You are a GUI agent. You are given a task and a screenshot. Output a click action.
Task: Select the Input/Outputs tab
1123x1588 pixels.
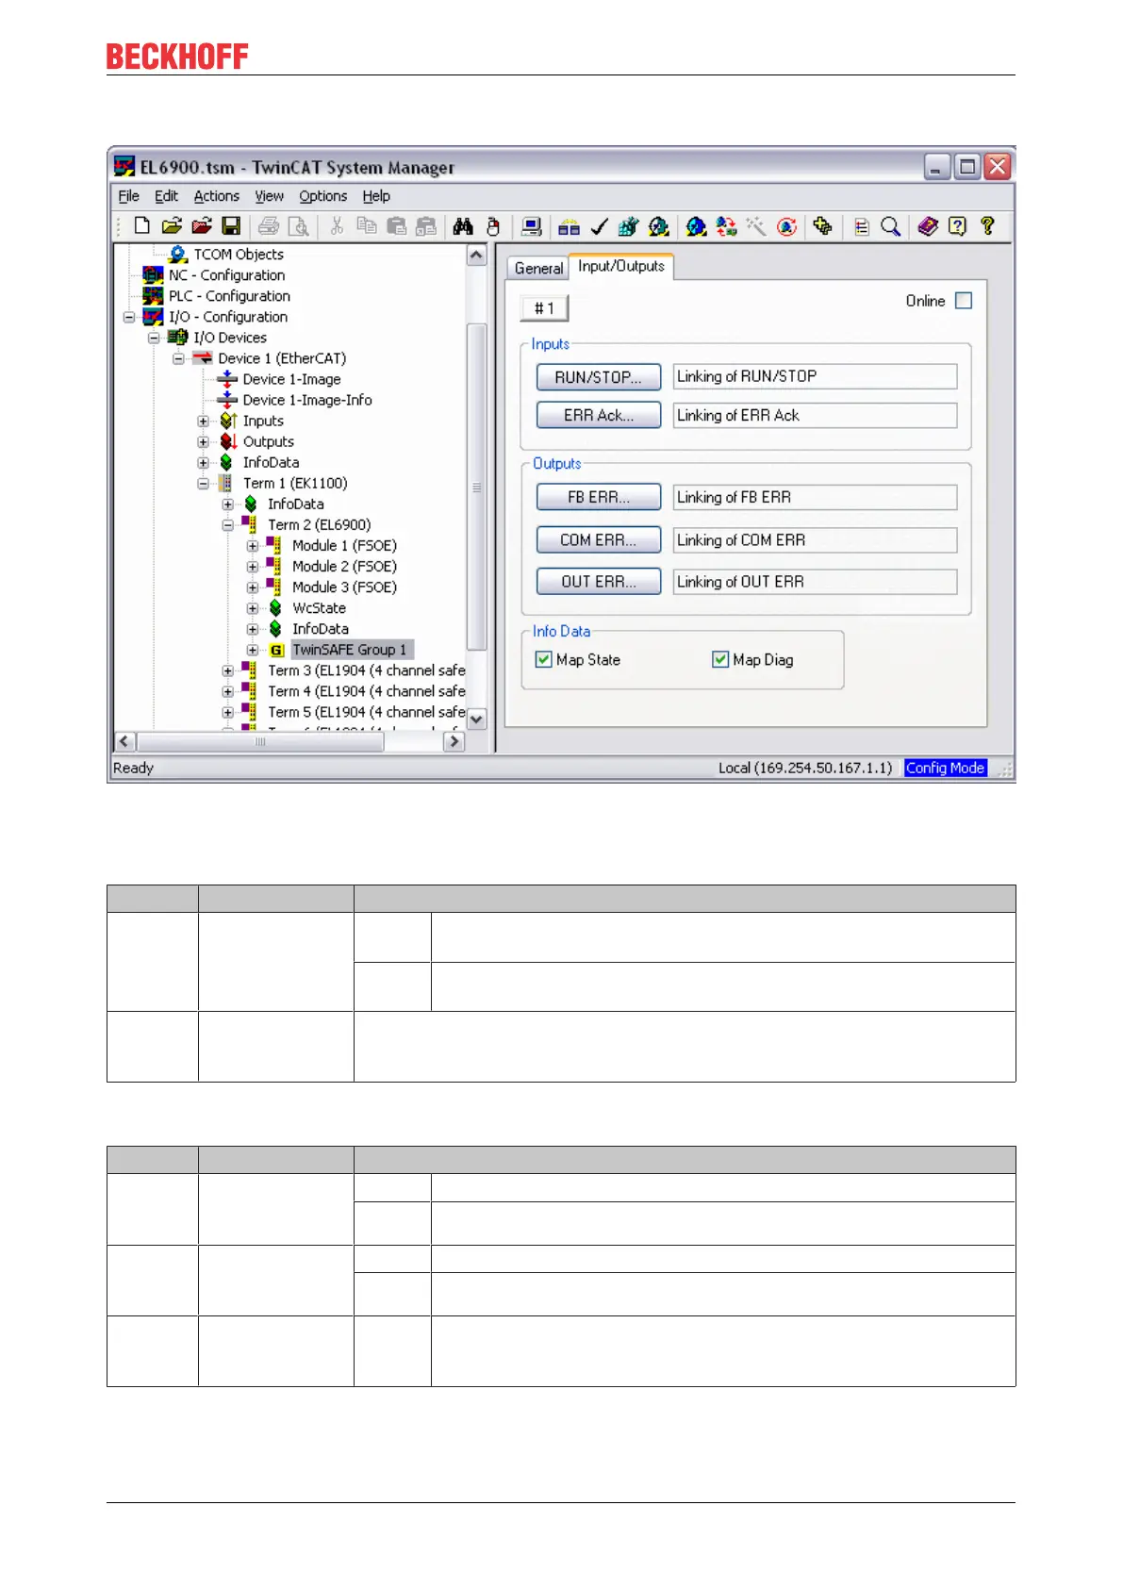click(620, 266)
